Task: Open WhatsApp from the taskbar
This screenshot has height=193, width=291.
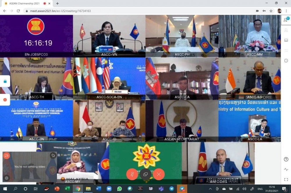Action: tap(119, 189)
